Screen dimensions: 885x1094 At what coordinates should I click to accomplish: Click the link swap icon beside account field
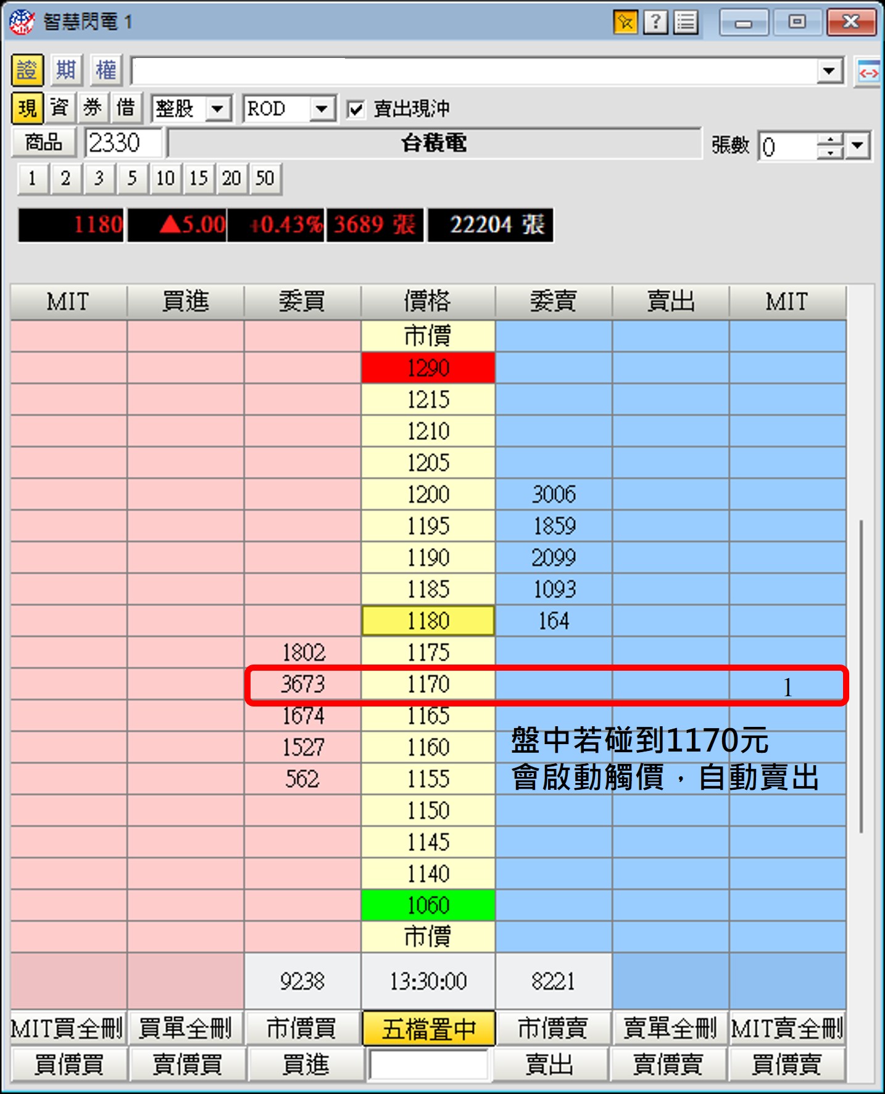[x=868, y=73]
